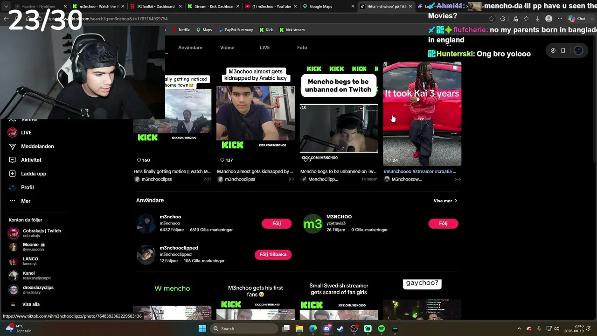Click the TikTok coin icon in the header

553,50
